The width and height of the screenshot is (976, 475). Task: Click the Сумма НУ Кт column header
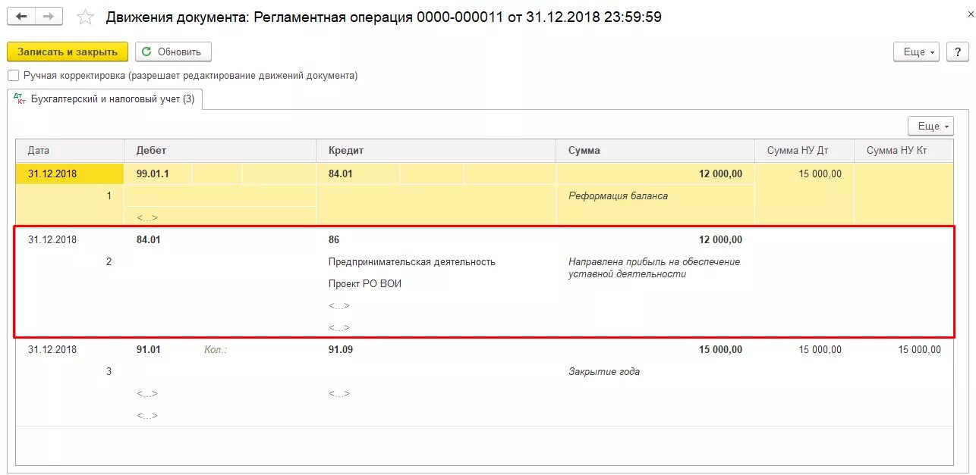click(x=903, y=151)
